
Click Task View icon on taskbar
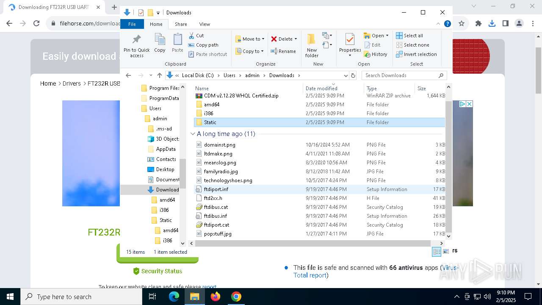(x=153, y=297)
